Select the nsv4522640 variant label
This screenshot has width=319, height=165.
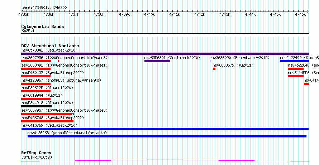point(303,65)
